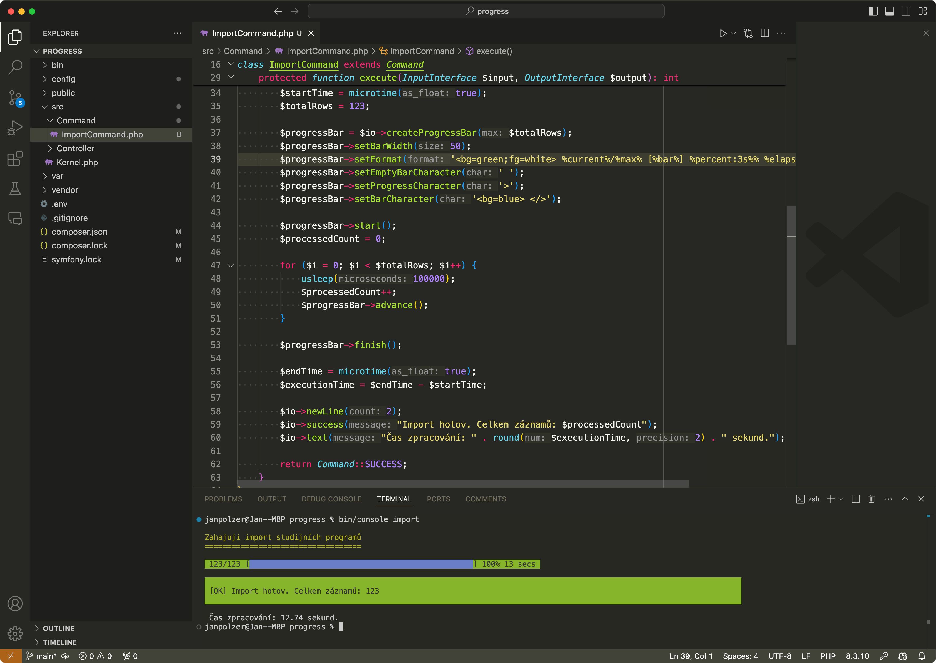The height and width of the screenshot is (663, 936).
Task: Collapse the for loop fold at line 47
Action: [x=231, y=265]
